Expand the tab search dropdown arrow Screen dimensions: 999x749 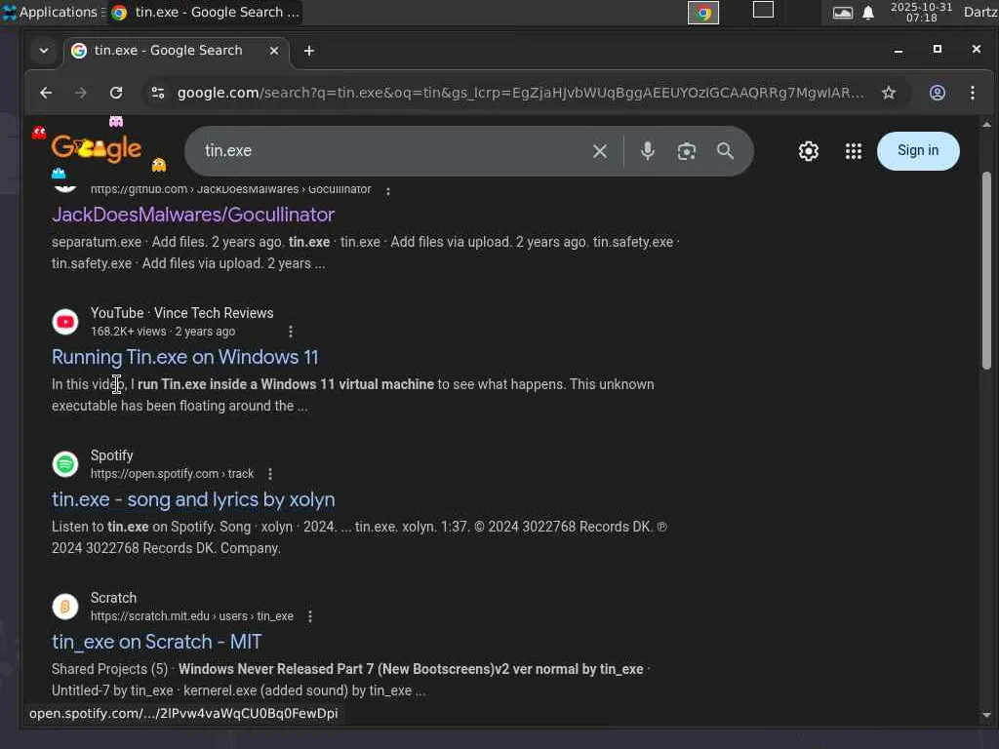[44, 51]
